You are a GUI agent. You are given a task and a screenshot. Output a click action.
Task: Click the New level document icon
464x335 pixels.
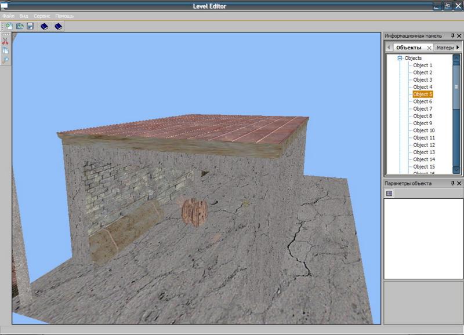click(x=9, y=26)
